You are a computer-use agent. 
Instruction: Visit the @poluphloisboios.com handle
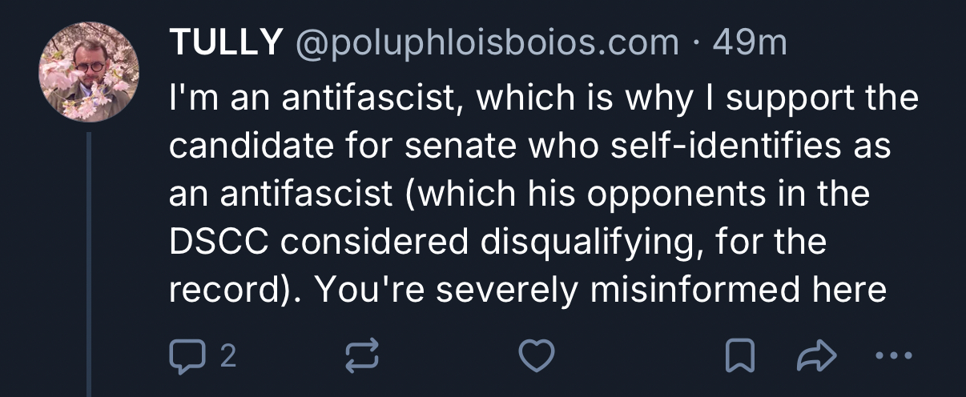point(488,43)
